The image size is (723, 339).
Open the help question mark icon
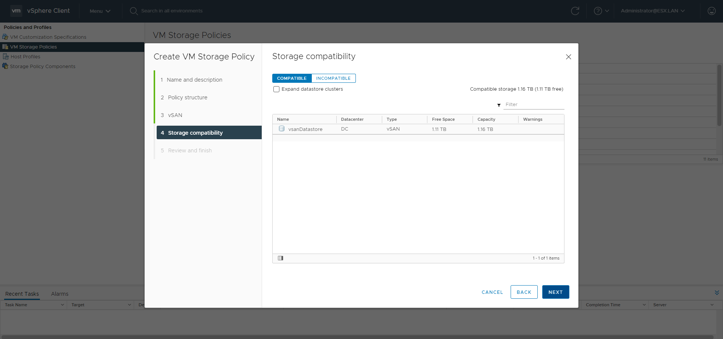[598, 11]
